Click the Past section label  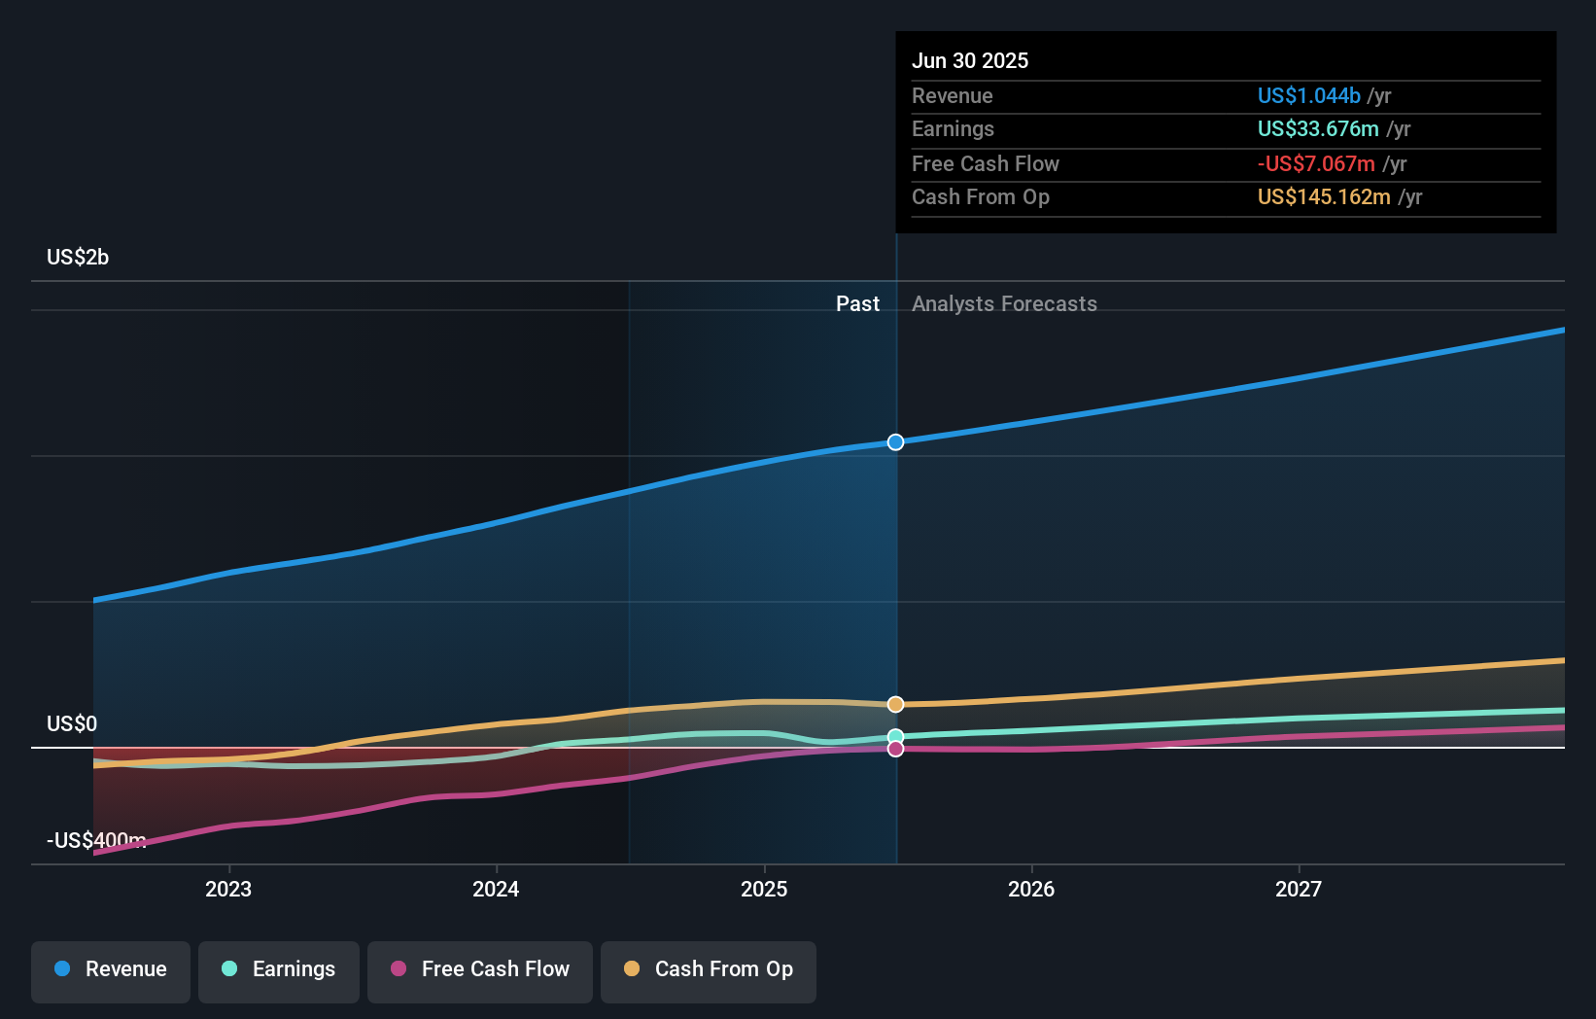(x=857, y=304)
